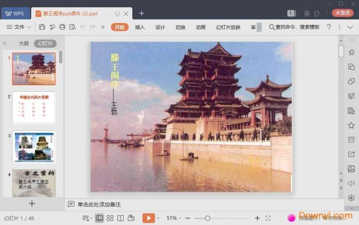Click the 未登录 login button
This screenshot has width=359, height=225.
point(343,13)
